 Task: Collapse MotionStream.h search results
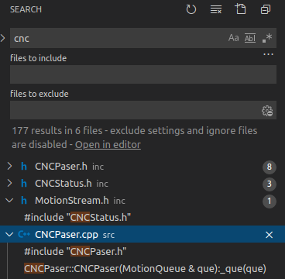[x=9, y=201]
